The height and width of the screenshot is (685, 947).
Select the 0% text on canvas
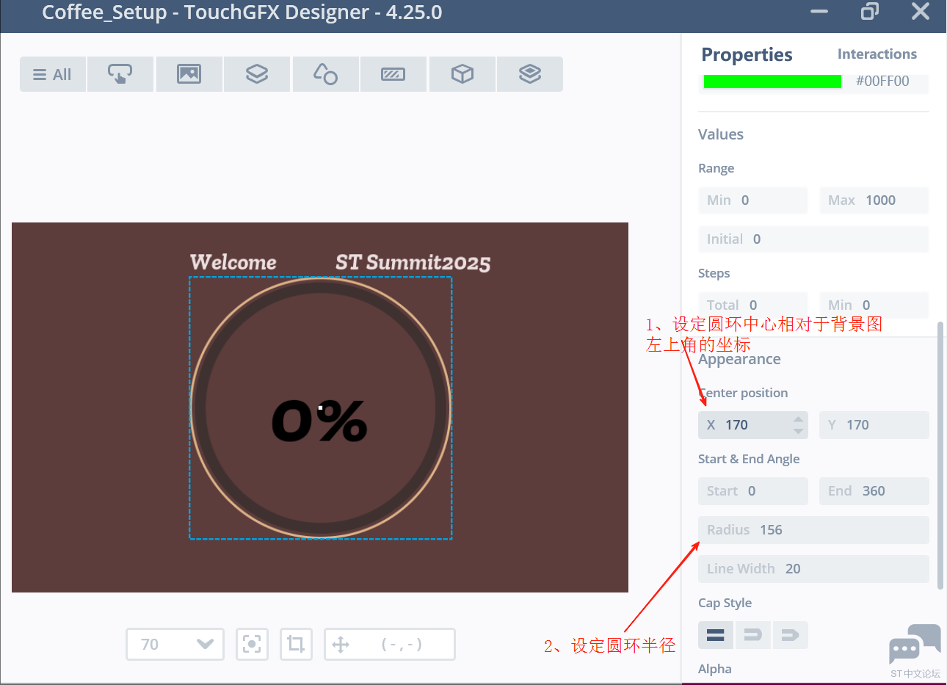point(319,421)
